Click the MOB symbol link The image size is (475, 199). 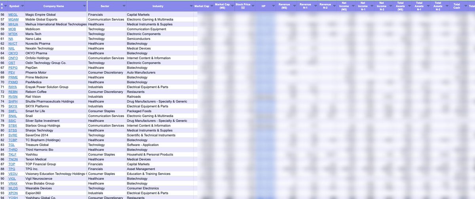click(12, 29)
